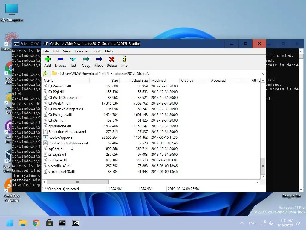
Task: Select Qt5WebChannel.dll file
Action: point(64,97)
